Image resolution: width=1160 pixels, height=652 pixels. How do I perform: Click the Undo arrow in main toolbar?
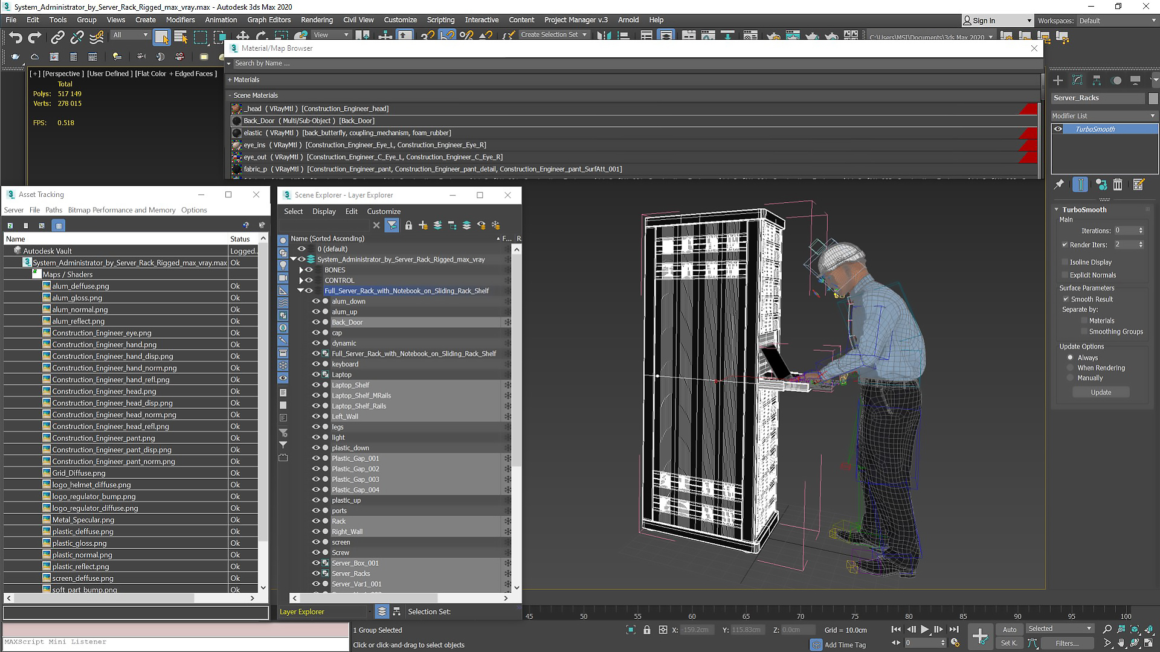[15, 37]
